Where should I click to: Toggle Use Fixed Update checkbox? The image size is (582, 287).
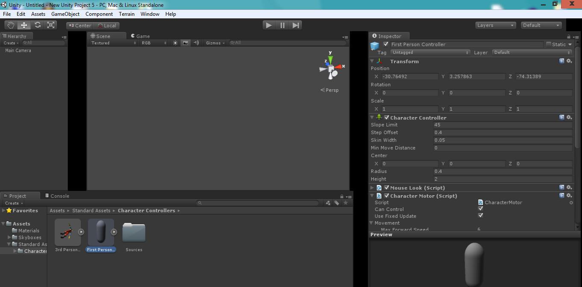click(480, 216)
